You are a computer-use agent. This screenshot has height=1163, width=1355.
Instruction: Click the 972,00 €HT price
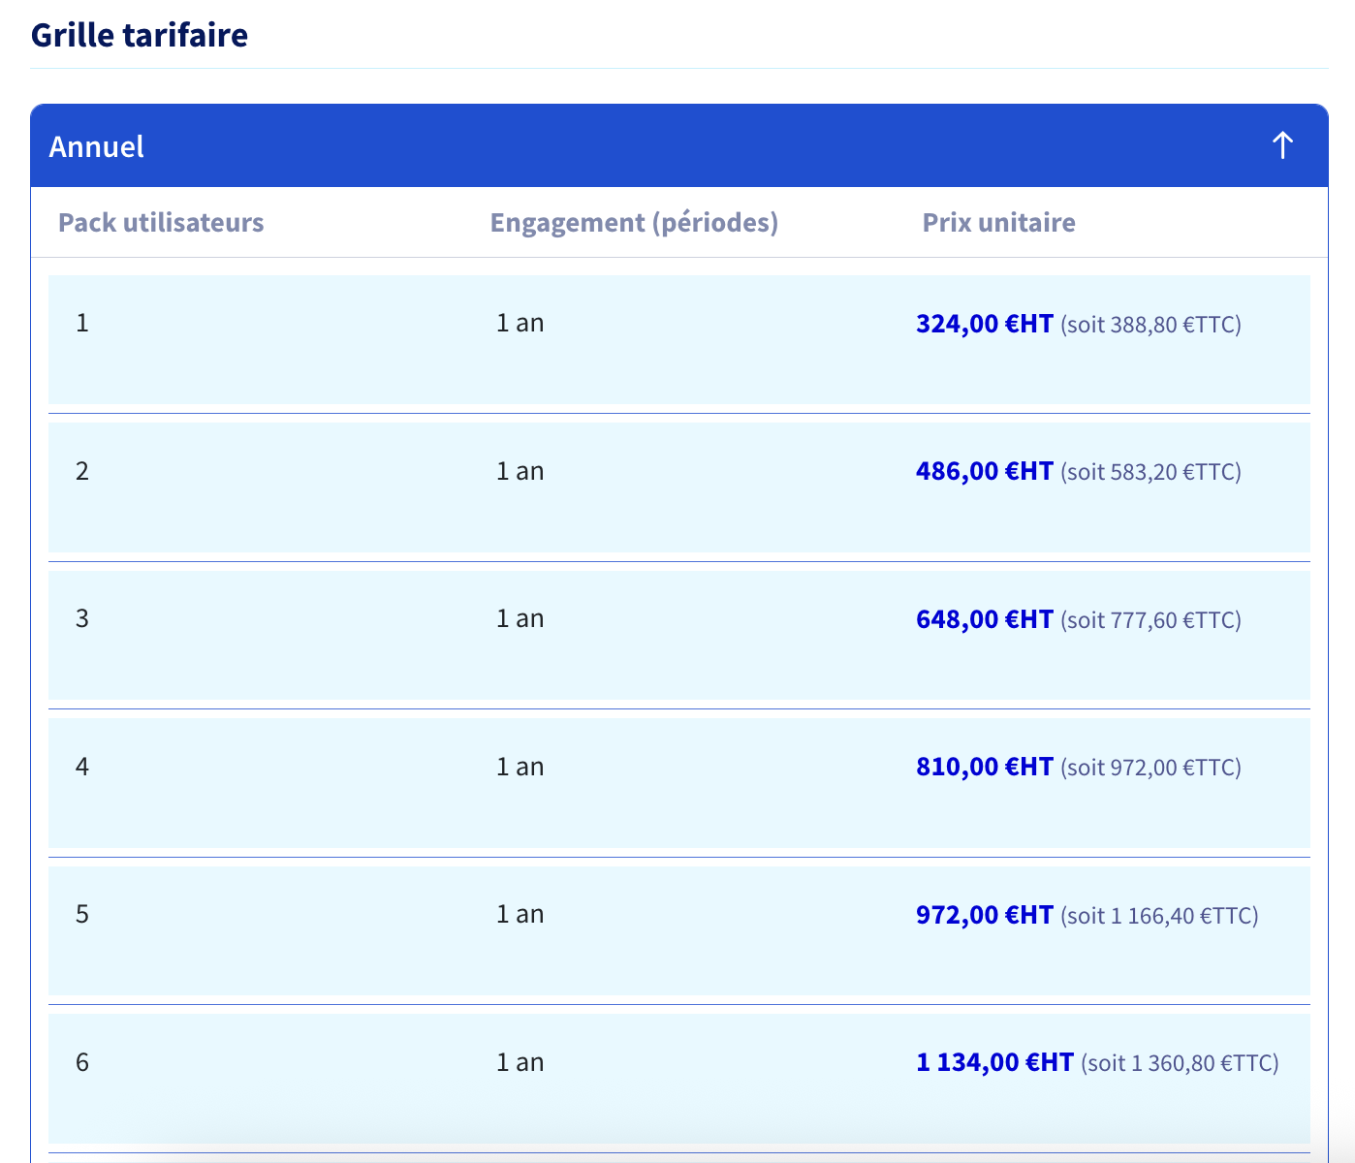coord(985,915)
